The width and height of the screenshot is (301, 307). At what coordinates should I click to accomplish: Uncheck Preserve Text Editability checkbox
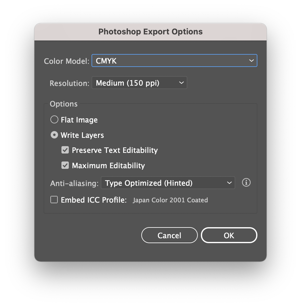[x=65, y=150]
